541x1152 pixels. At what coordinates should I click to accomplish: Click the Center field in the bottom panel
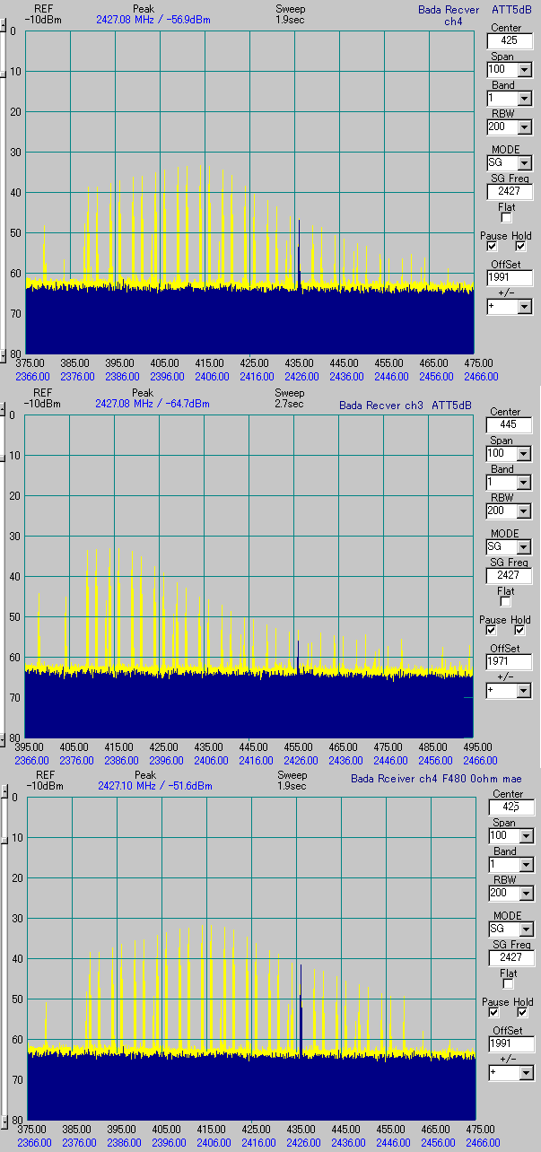[510, 807]
